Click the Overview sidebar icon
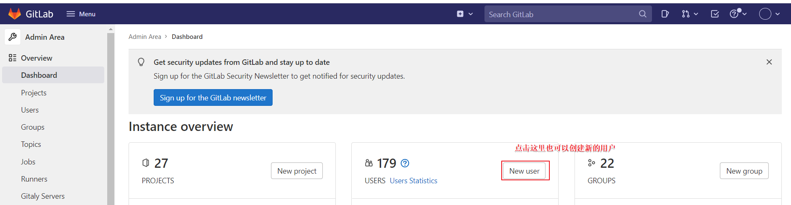Screen dimensions: 791x205 click(x=13, y=58)
